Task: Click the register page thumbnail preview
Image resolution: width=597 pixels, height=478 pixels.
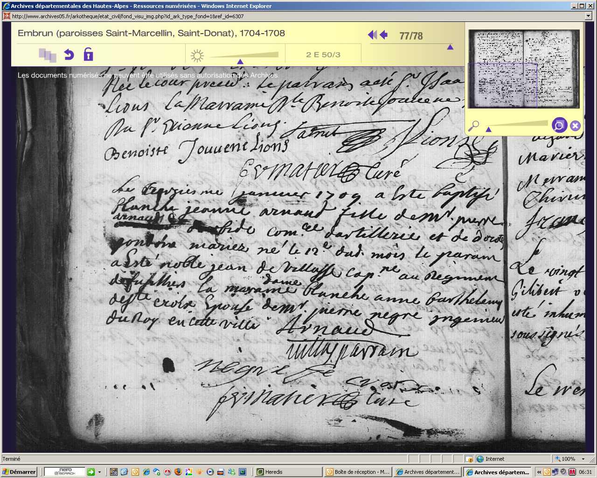Action: point(524,69)
